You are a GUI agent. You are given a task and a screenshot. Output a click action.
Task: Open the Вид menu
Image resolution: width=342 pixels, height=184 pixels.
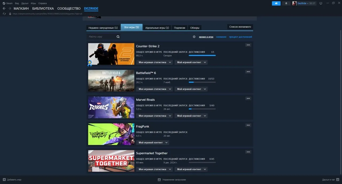17,3
